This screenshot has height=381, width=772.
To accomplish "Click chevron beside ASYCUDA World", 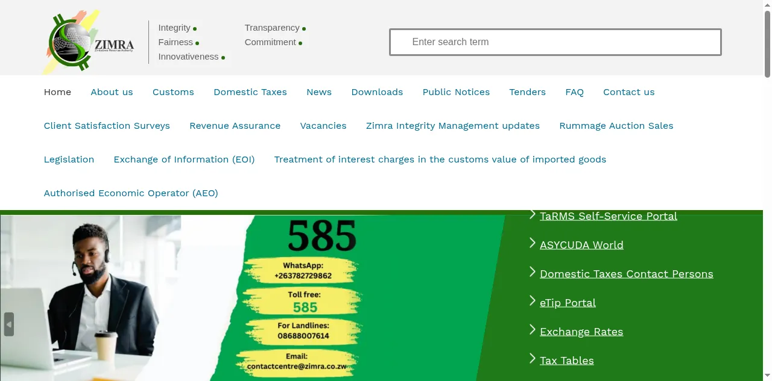I will 533,243.
